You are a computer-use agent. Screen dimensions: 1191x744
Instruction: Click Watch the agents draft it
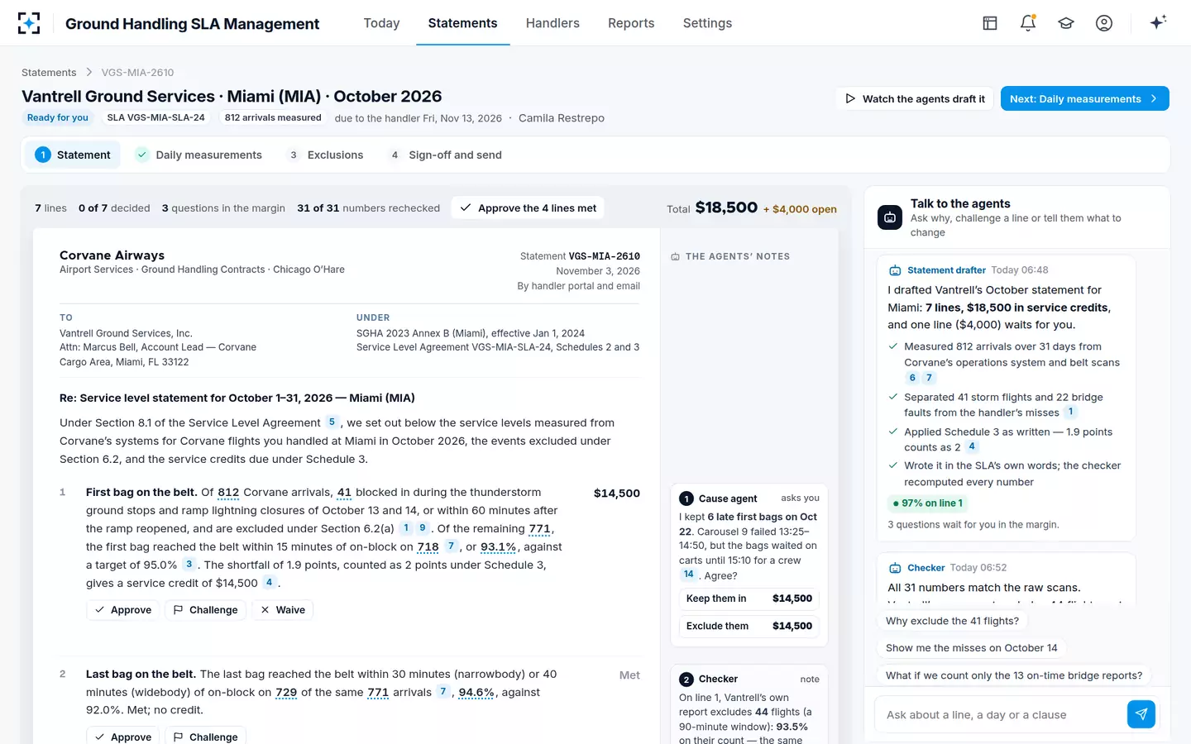(915, 98)
